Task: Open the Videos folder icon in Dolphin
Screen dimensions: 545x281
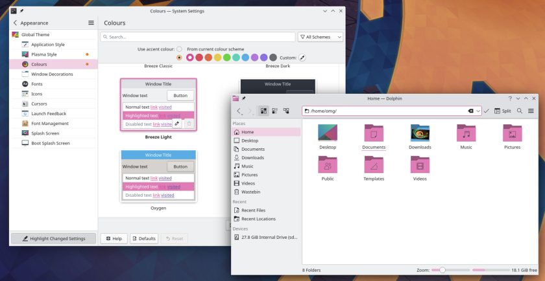Action: [x=420, y=164]
